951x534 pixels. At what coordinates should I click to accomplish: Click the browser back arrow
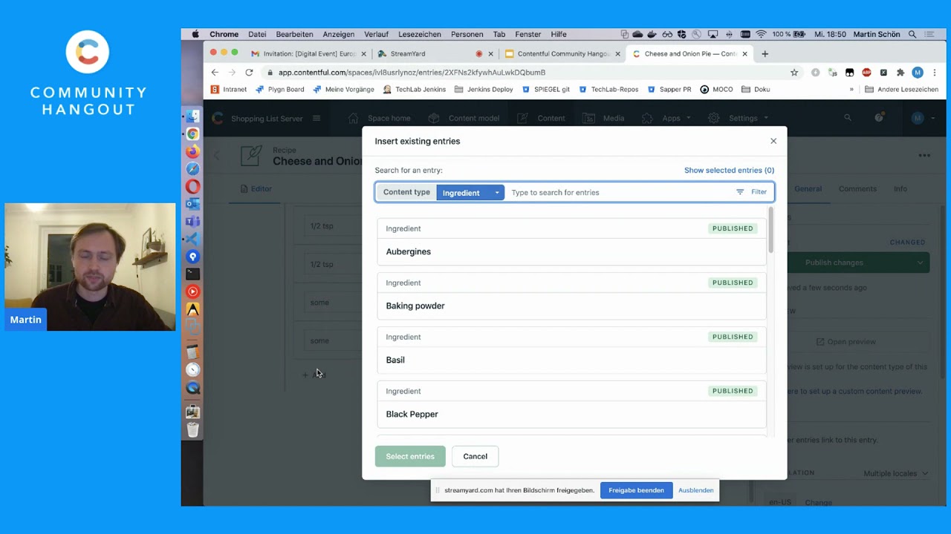click(215, 73)
